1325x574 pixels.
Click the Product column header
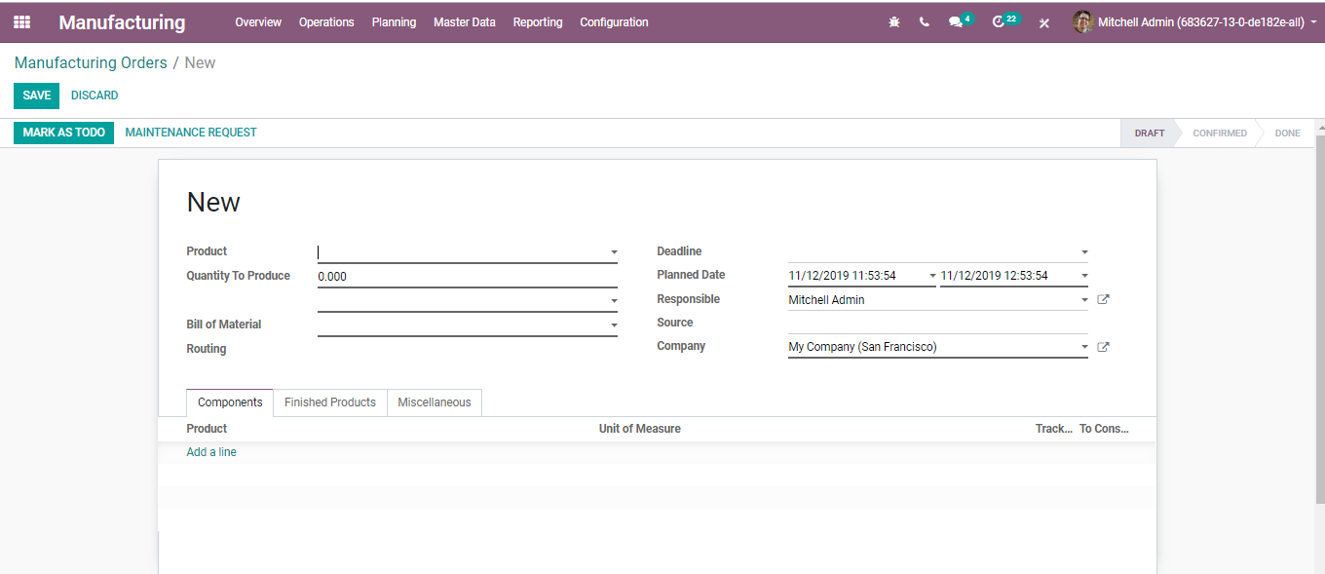(x=207, y=429)
